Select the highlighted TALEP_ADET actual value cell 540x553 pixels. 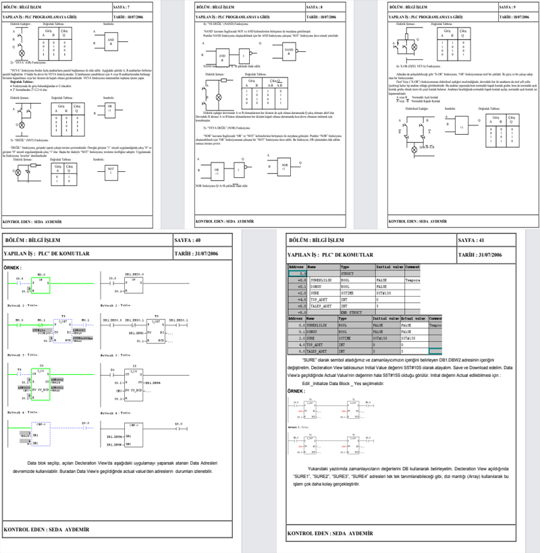coord(436,351)
